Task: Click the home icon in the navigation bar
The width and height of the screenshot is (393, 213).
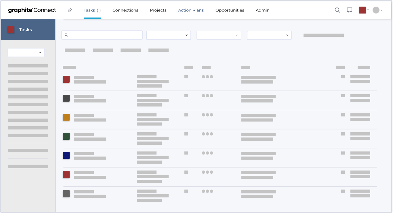Action: pos(70,10)
